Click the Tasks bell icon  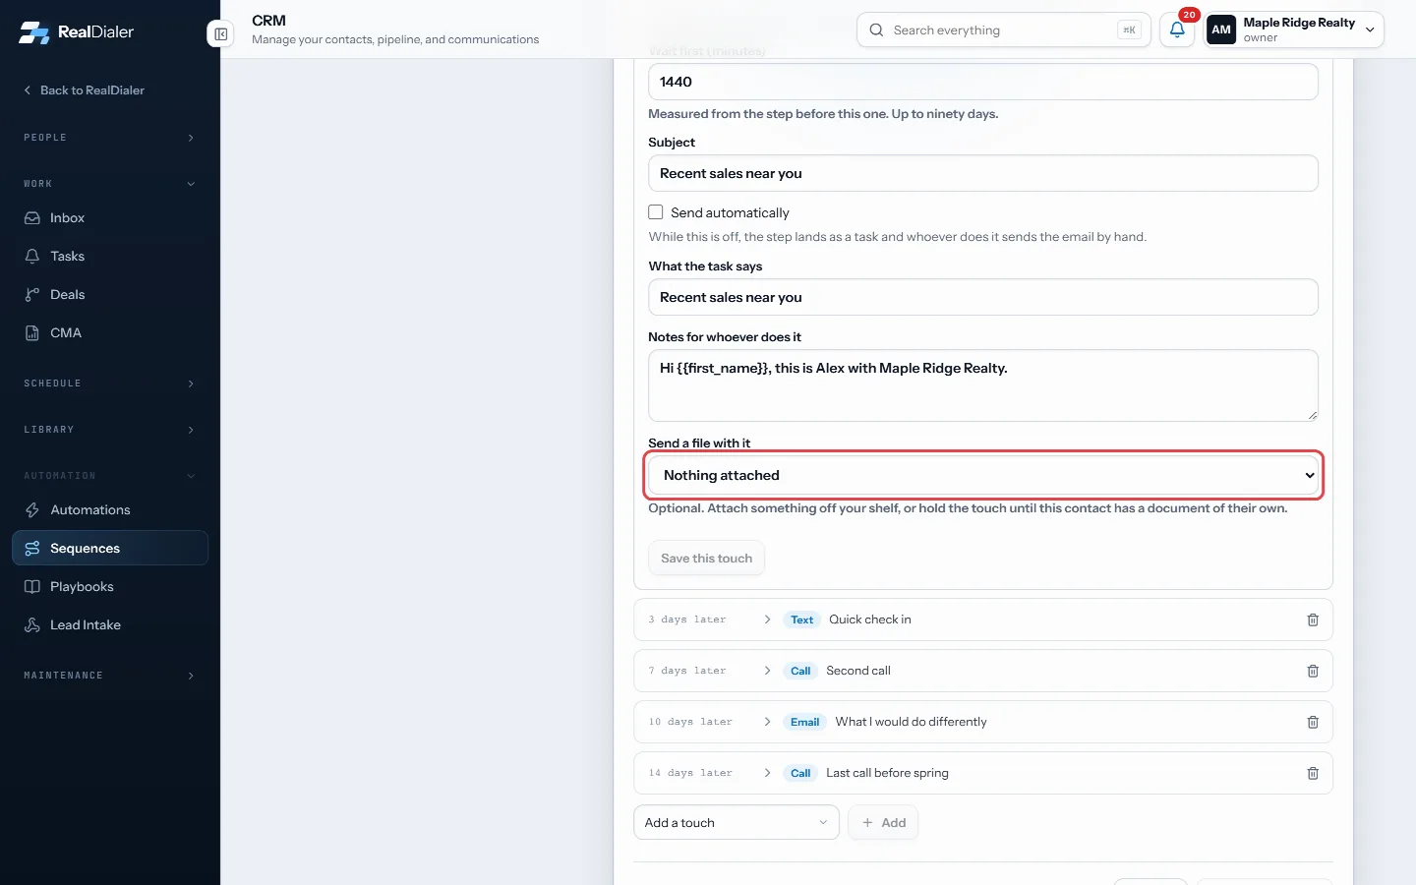tap(32, 257)
